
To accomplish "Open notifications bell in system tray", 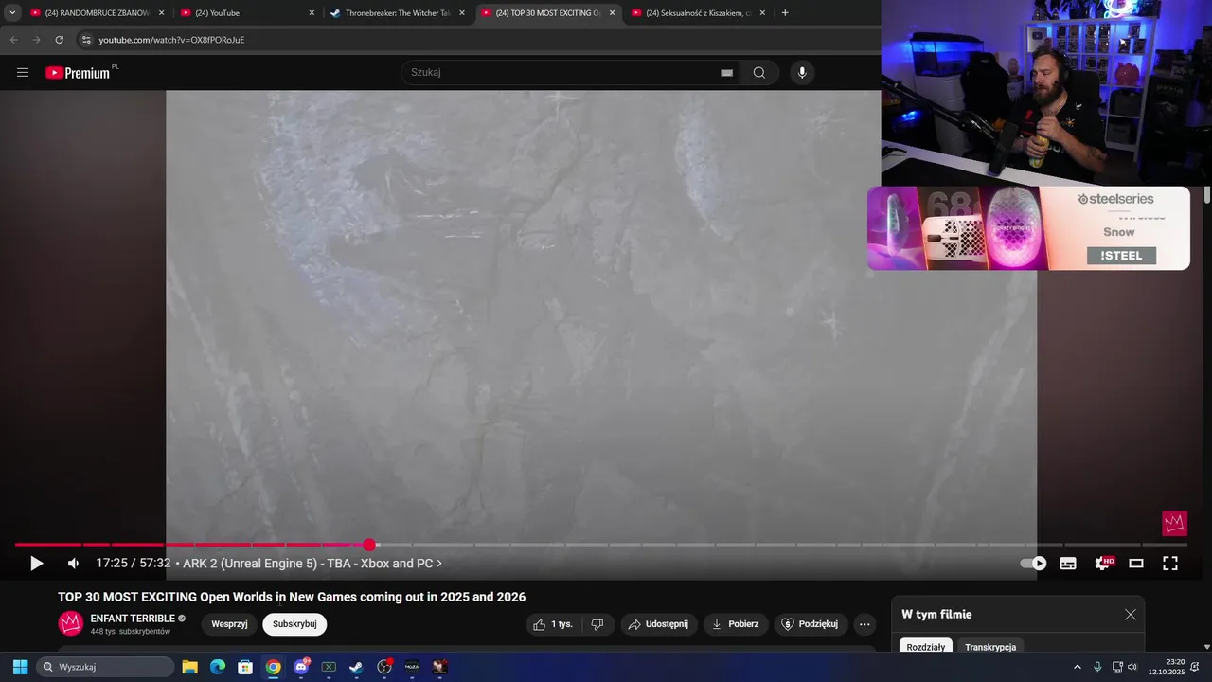I will click(1195, 667).
